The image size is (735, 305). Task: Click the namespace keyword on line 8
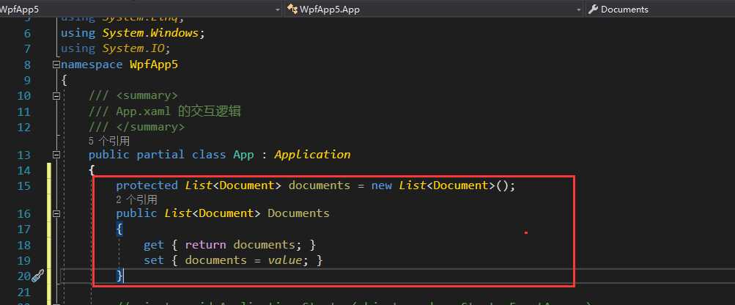(92, 65)
